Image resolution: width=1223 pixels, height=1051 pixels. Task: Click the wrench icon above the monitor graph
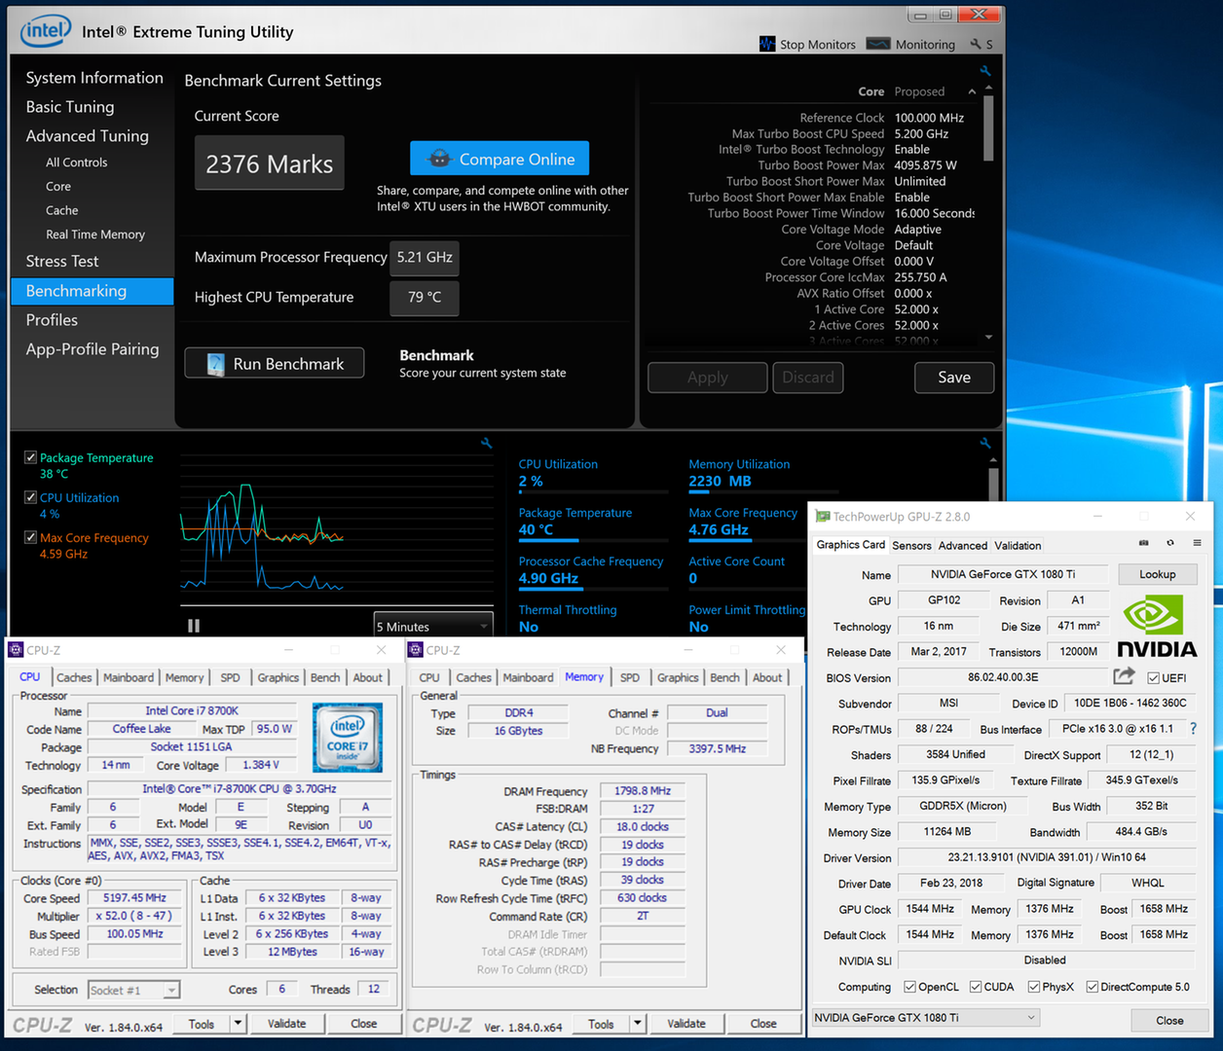pos(486,444)
